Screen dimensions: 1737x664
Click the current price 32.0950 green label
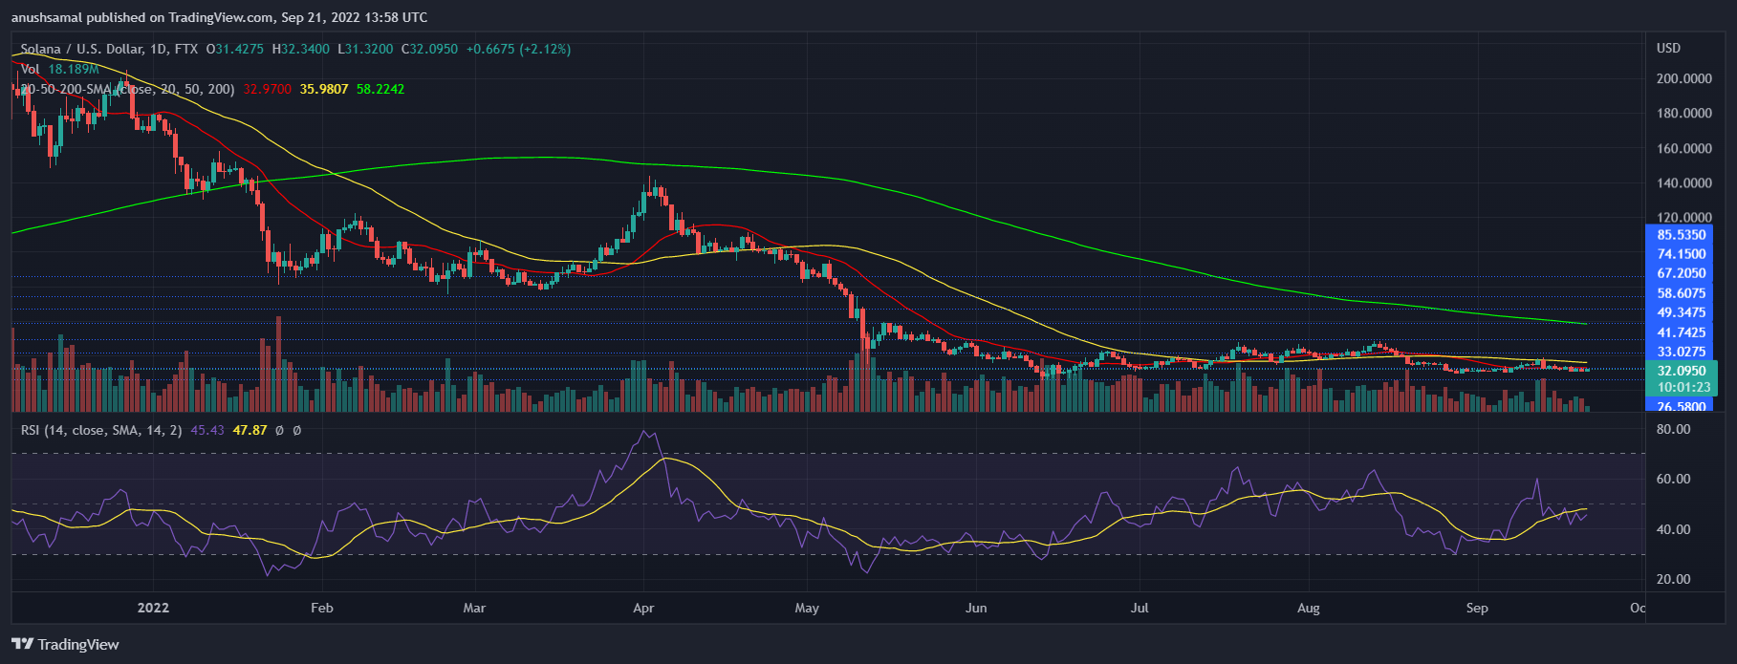tap(1681, 371)
